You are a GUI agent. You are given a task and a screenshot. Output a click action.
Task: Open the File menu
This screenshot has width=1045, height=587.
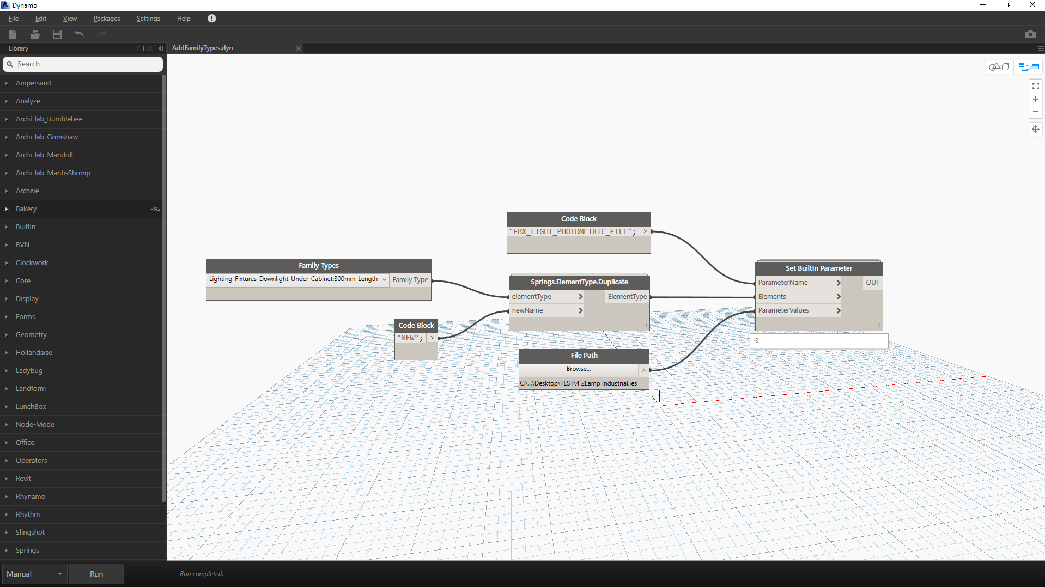click(14, 19)
